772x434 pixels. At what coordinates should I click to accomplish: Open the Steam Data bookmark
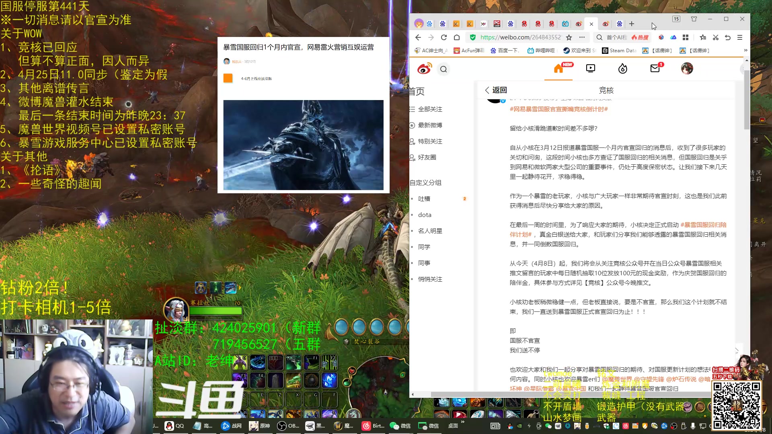(619, 51)
